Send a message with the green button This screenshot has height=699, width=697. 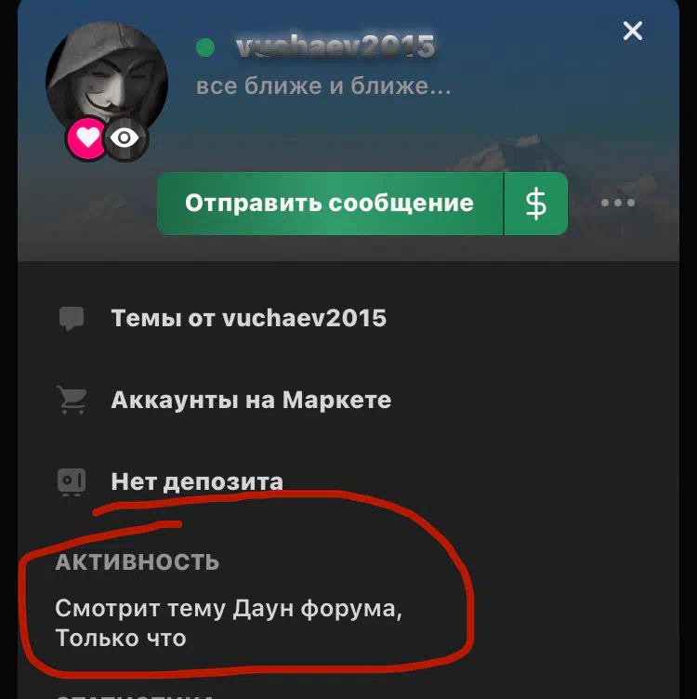tap(330, 204)
